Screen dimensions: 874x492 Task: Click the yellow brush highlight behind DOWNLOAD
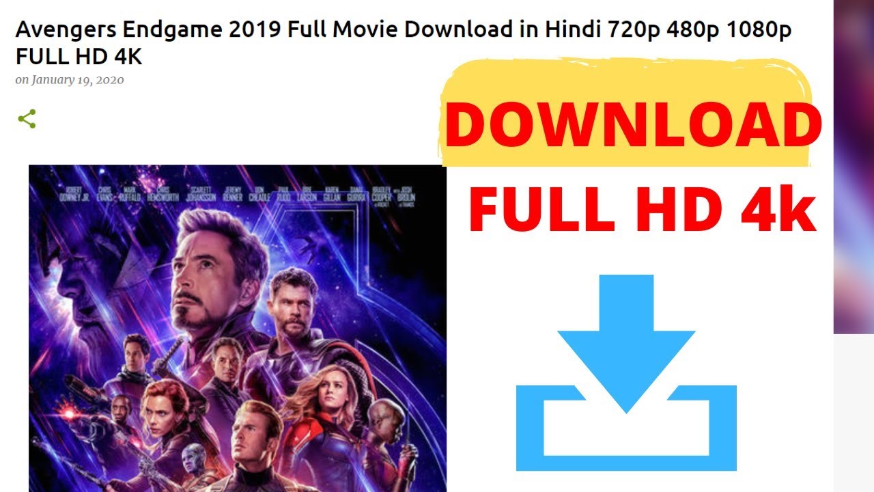click(x=625, y=113)
